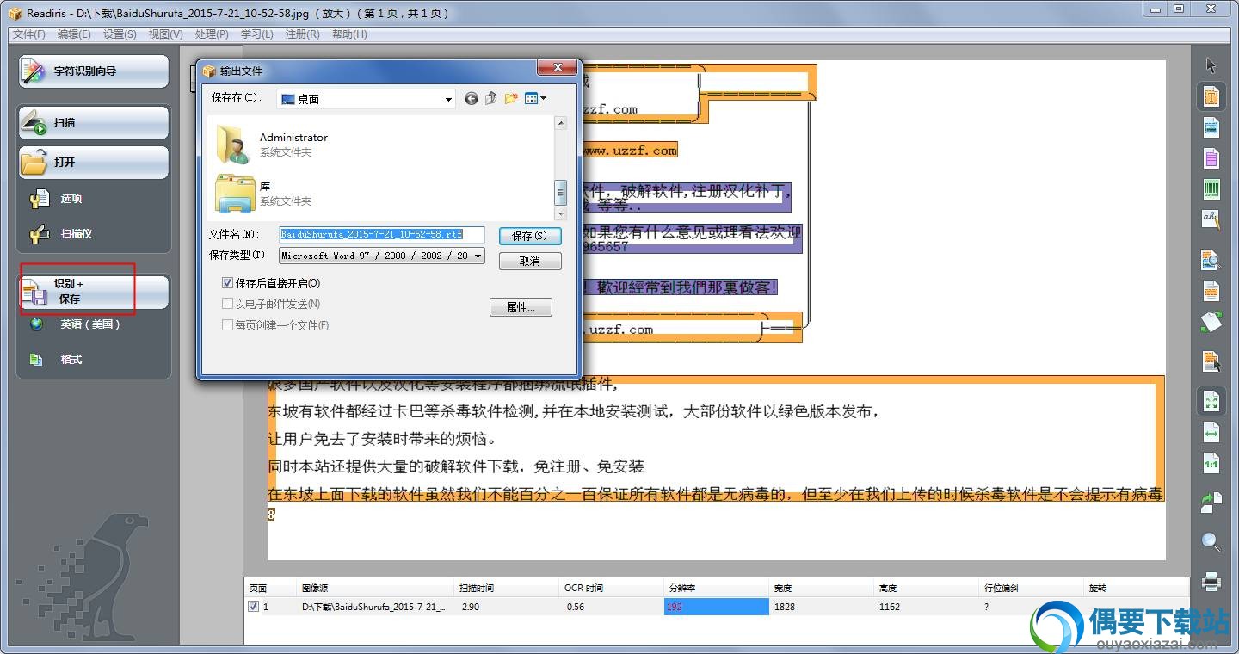Select the page-with-cursor zone selection tool
This screenshot has height=654, width=1239.
coord(1211,361)
